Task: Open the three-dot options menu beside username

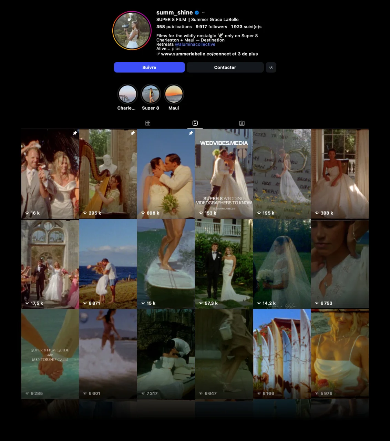Action: (203, 13)
